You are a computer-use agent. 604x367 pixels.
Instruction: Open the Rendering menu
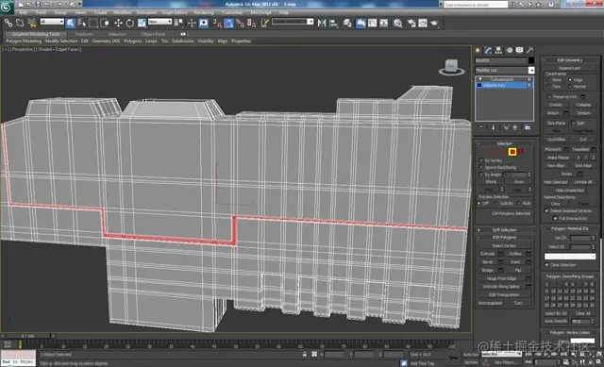point(204,12)
